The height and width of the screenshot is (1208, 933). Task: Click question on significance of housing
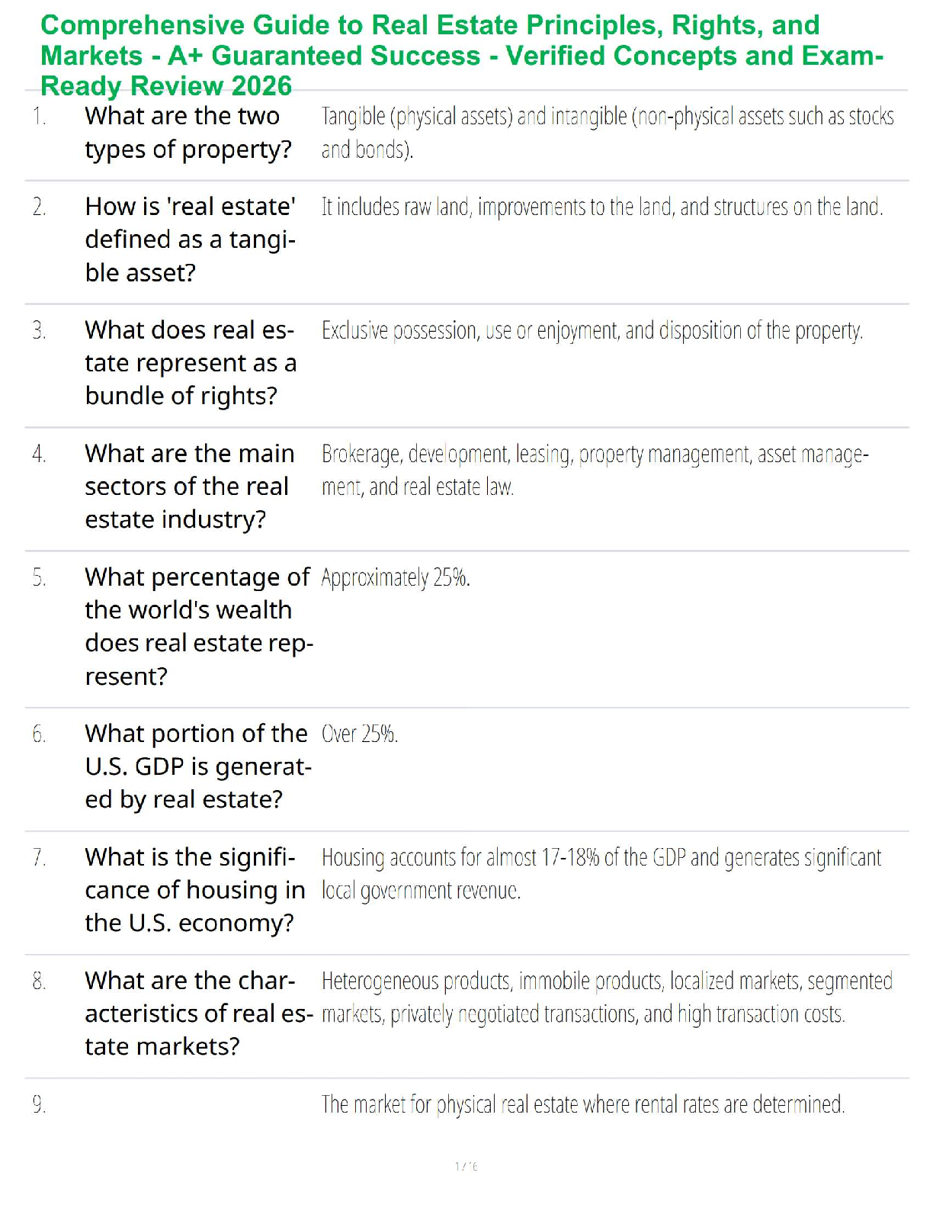(194, 890)
